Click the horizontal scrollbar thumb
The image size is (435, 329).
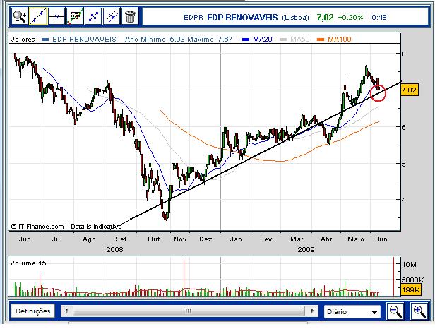(x=189, y=311)
